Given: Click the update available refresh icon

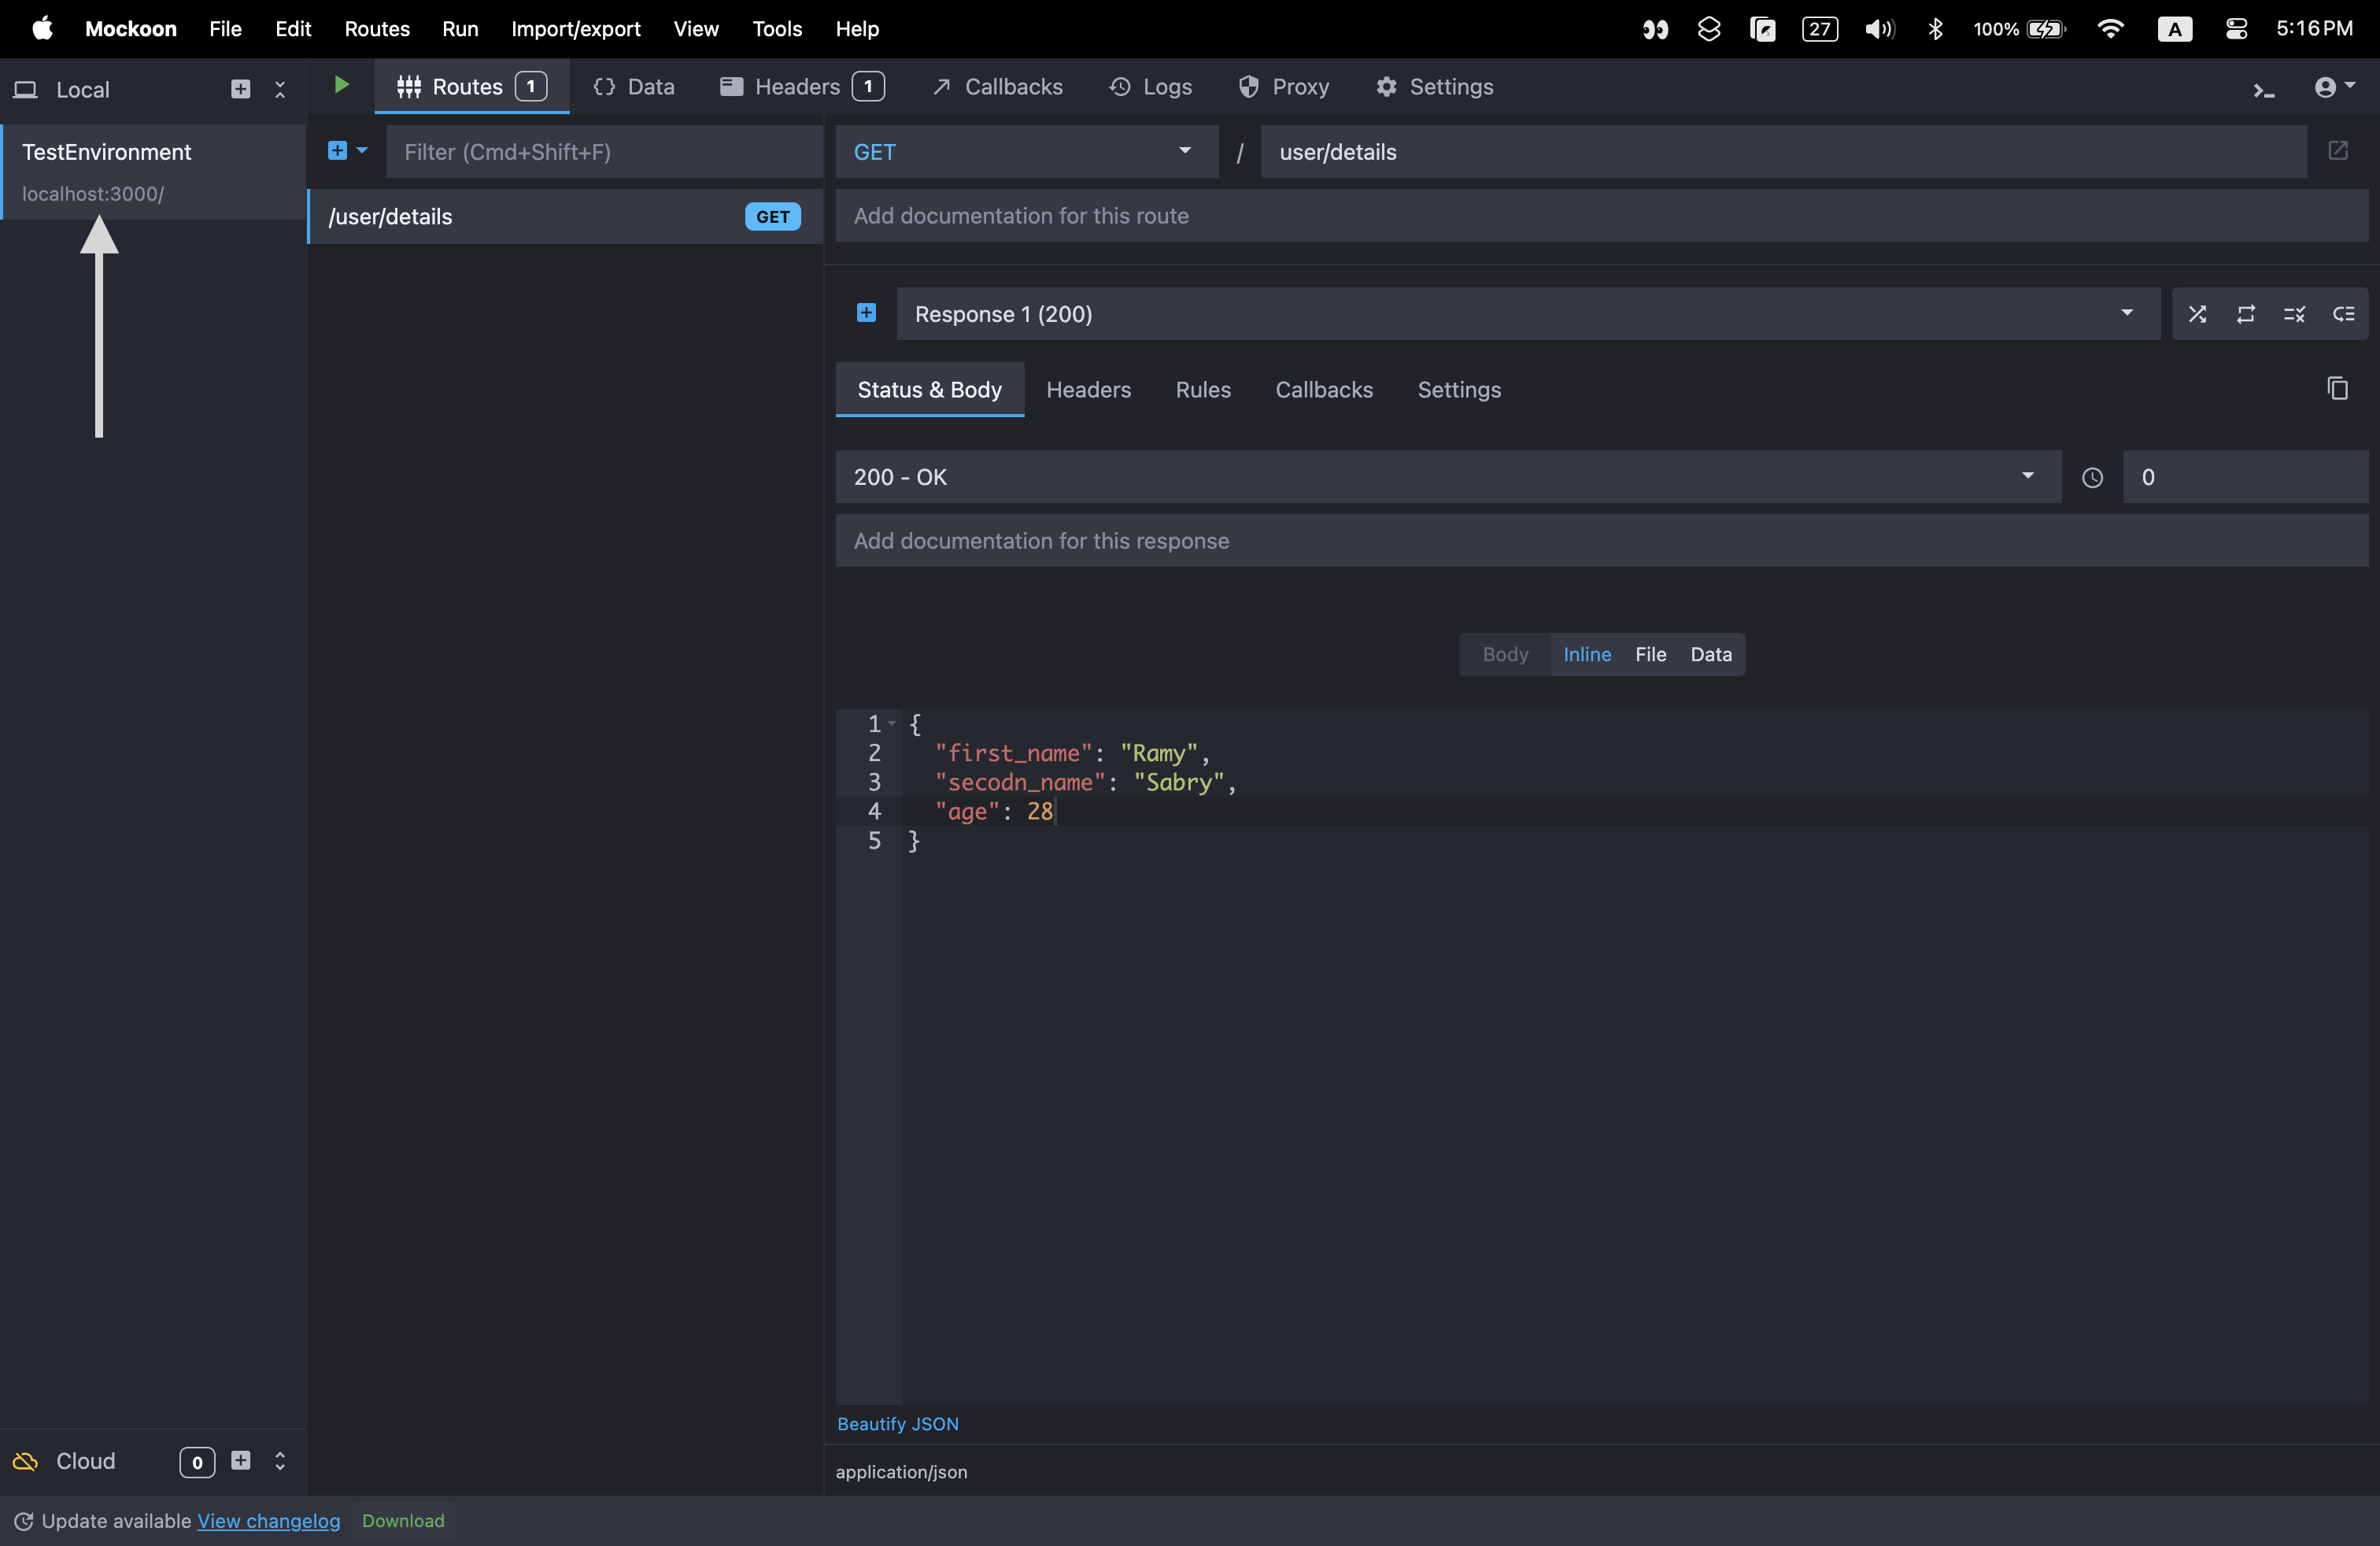Looking at the screenshot, I should 23,1521.
